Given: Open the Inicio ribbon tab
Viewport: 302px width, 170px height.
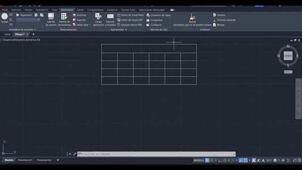Looking at the screenshot, I should (5, 10).
